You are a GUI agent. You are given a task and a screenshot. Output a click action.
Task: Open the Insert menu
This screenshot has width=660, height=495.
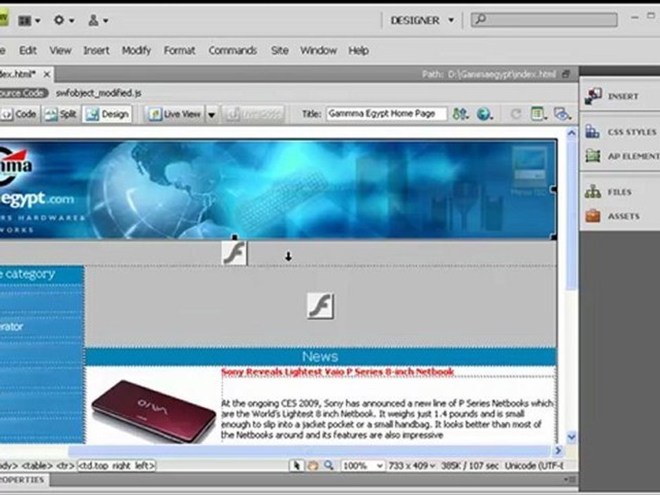tap(96, 50)
